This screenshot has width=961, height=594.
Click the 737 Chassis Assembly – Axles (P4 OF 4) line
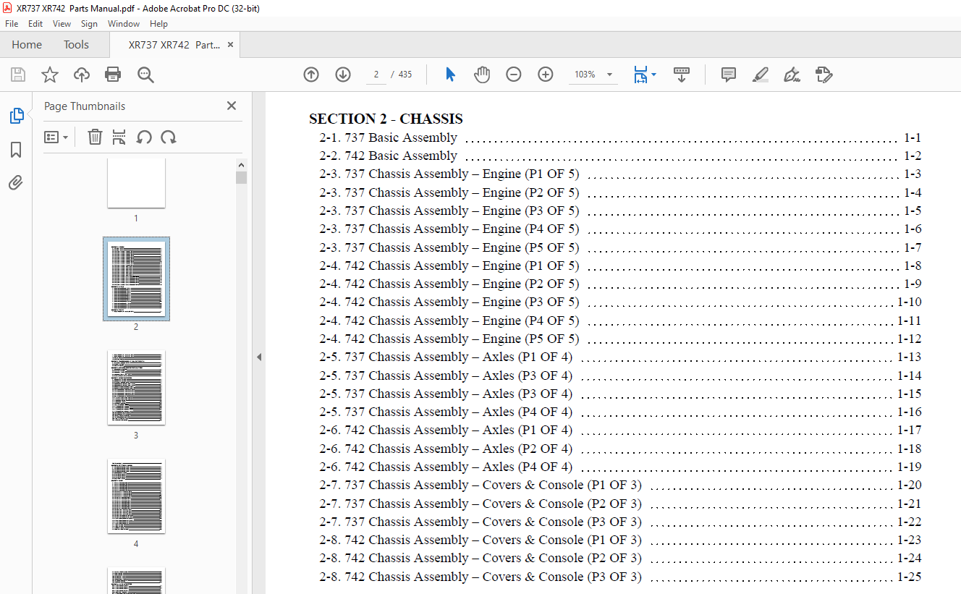point(620,412)
